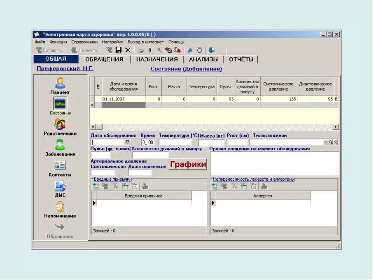Open the Пациент section in sidebar
The width and height of the screenshot is (373, 280).
pyautogui.click(x=60, y=86)
